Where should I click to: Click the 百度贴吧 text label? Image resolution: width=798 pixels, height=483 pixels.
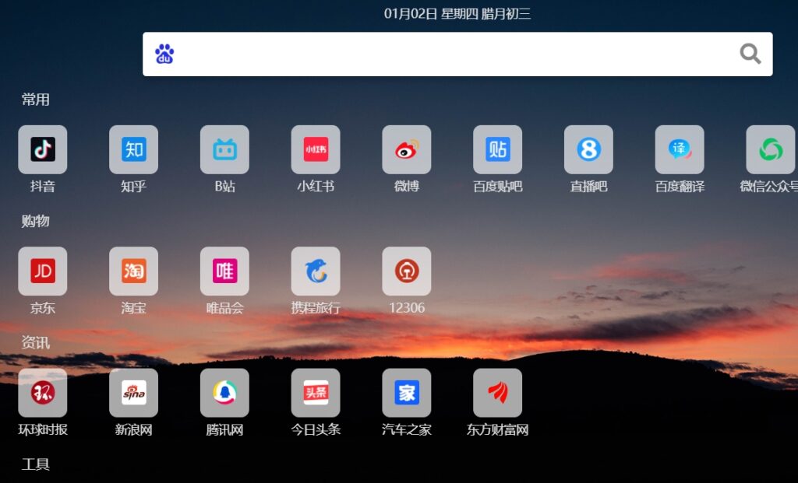(x=498, y=187)
